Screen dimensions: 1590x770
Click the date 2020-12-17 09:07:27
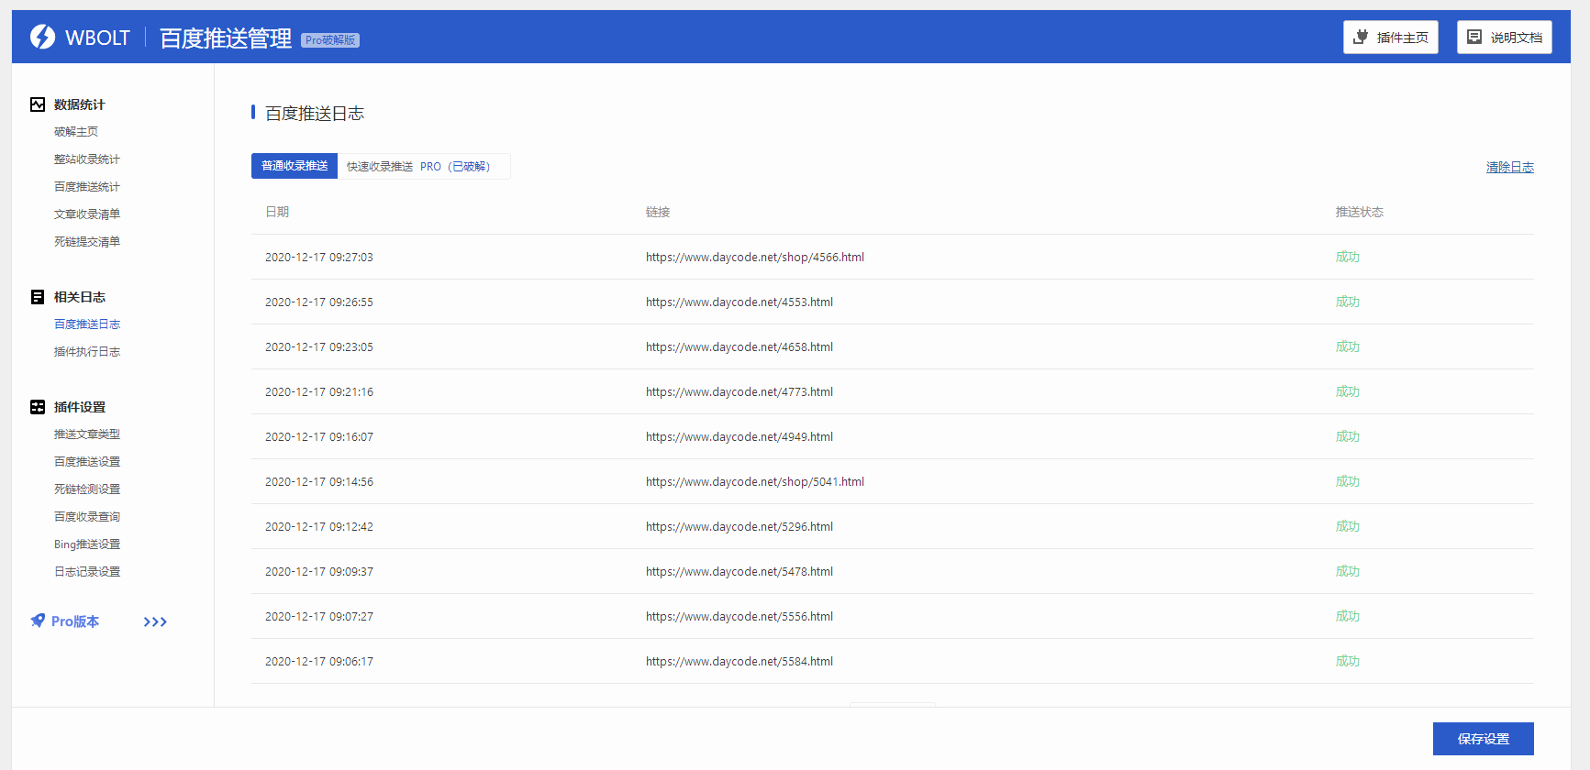click(x=319, y=617)
